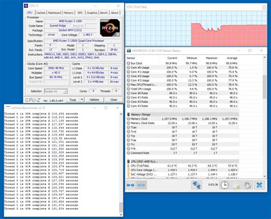Screen dimensions: 271x219
Task: Click the Tcas timing sensor icon
Action: click(129, 127)
